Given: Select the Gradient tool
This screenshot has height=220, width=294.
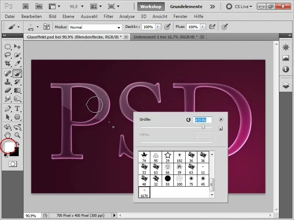Looking at the screenshot, I should click(17, 90).
